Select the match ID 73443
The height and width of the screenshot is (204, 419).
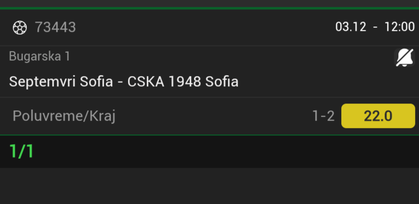[55, 27]
